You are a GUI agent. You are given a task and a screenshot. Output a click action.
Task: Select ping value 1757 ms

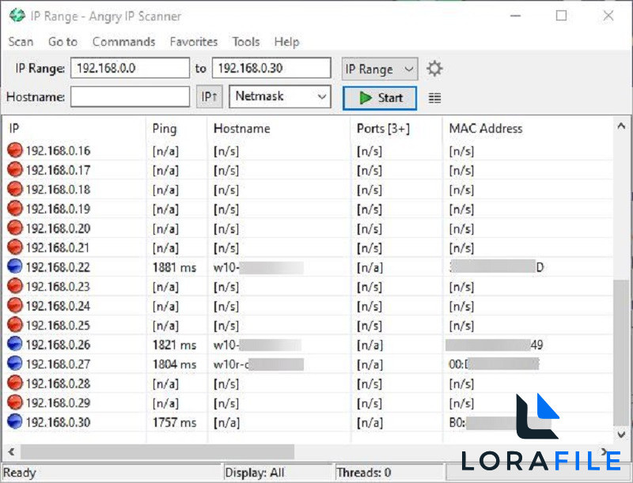(174, 422)
